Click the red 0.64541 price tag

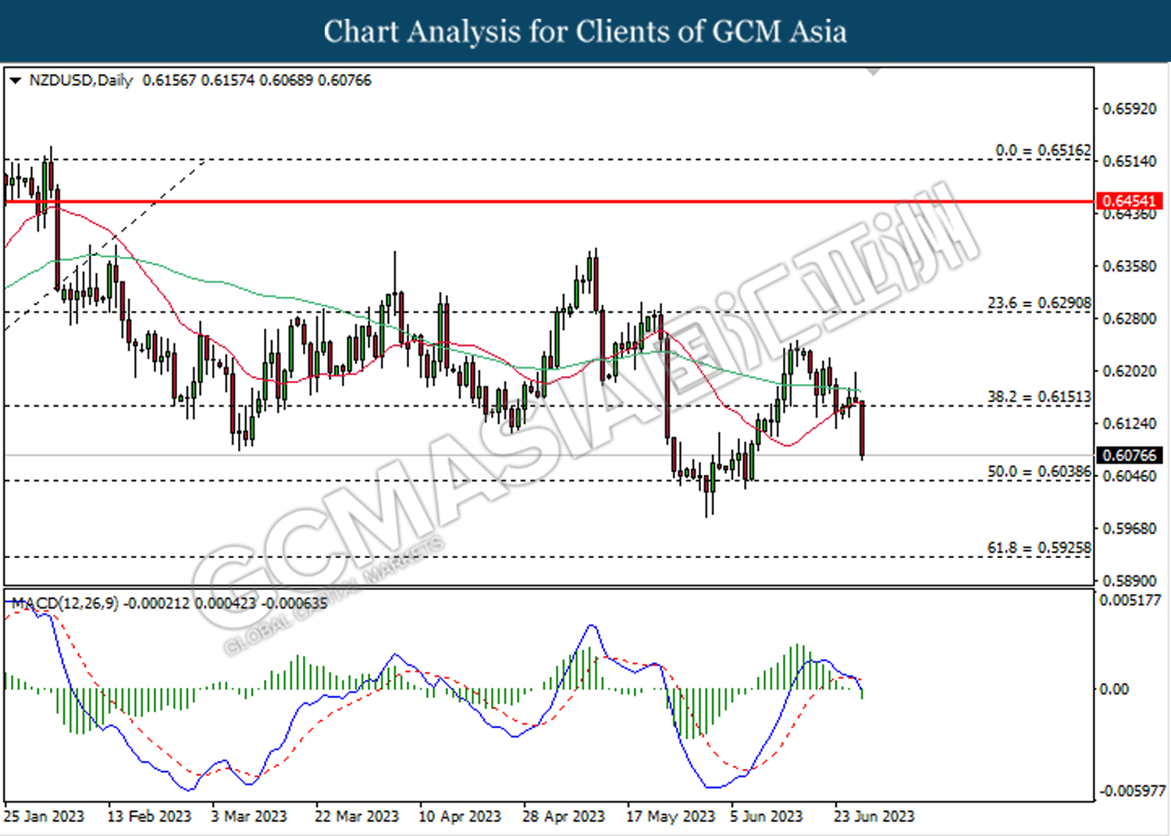pos(1130,201)
